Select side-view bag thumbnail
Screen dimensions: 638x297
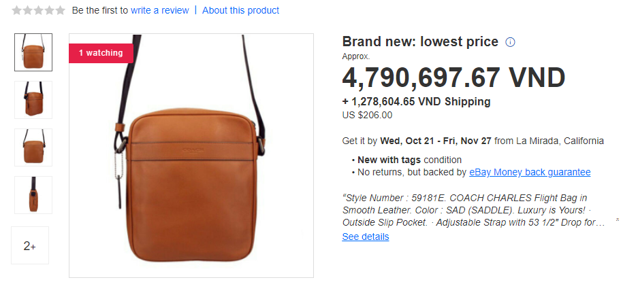pos(33,195)
